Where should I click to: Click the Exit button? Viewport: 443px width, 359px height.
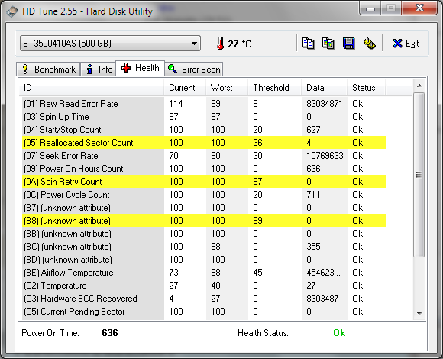pos(406,44)
